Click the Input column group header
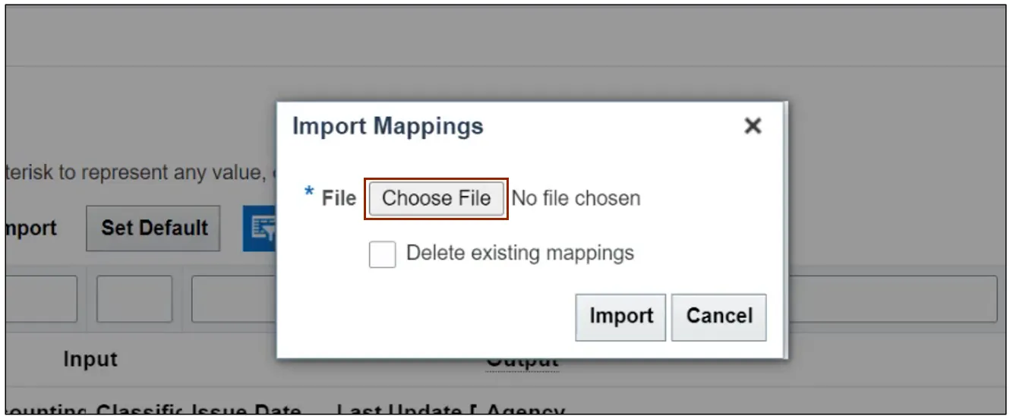 coord(90,359)
